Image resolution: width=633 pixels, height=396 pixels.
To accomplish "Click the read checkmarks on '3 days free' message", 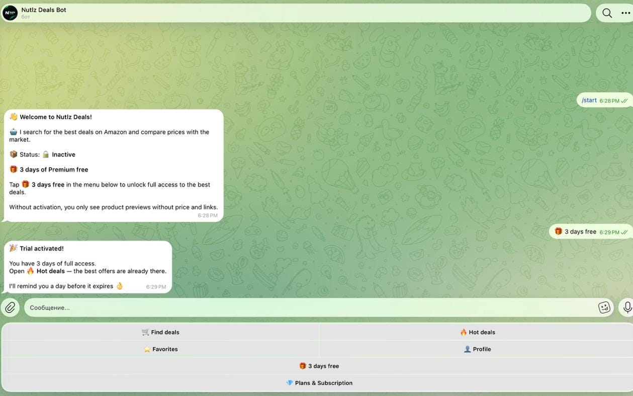I will coord(624,232).
